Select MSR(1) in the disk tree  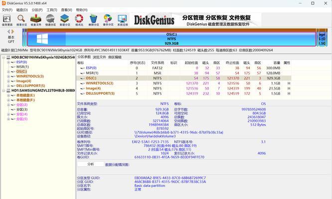pos(22,67)
